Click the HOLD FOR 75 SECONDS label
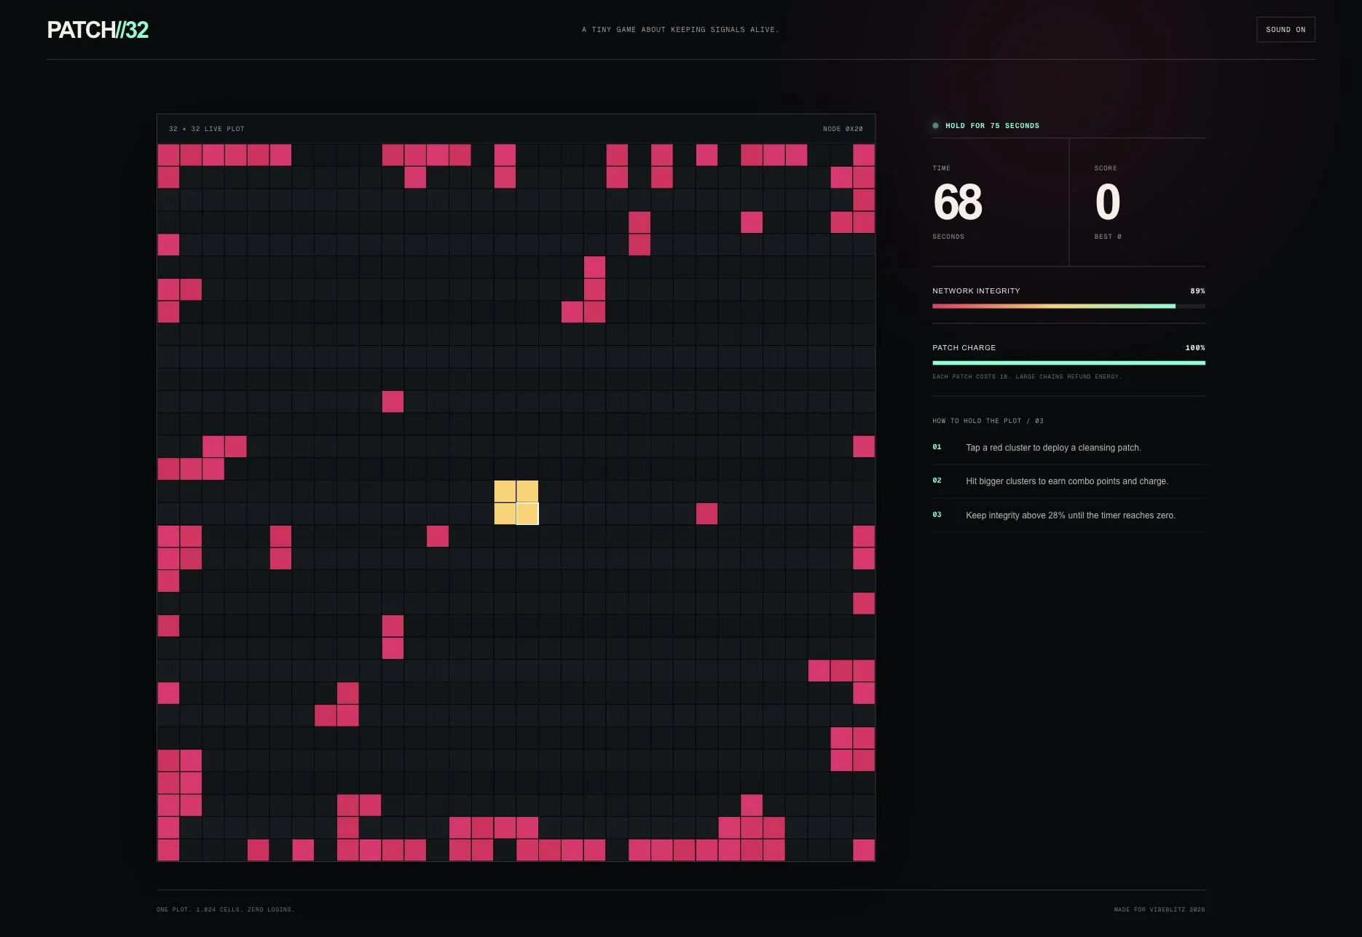Screen dimensions: 1362x937 pyautogui.click(x=992, y=126)
